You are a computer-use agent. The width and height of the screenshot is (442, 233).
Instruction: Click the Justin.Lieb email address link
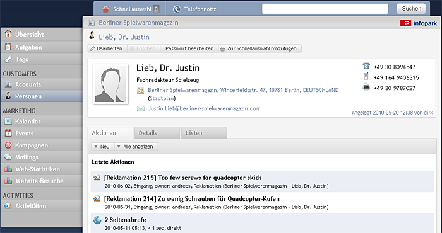coord(204,108)
